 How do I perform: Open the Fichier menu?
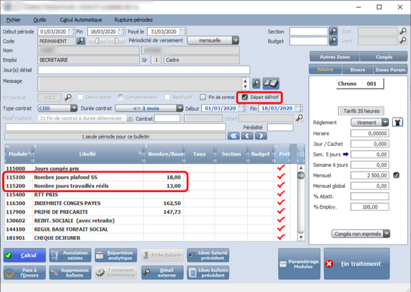coord(13,20)
